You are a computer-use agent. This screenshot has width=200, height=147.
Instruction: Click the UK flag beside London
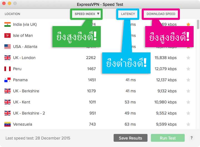point(7,58)
